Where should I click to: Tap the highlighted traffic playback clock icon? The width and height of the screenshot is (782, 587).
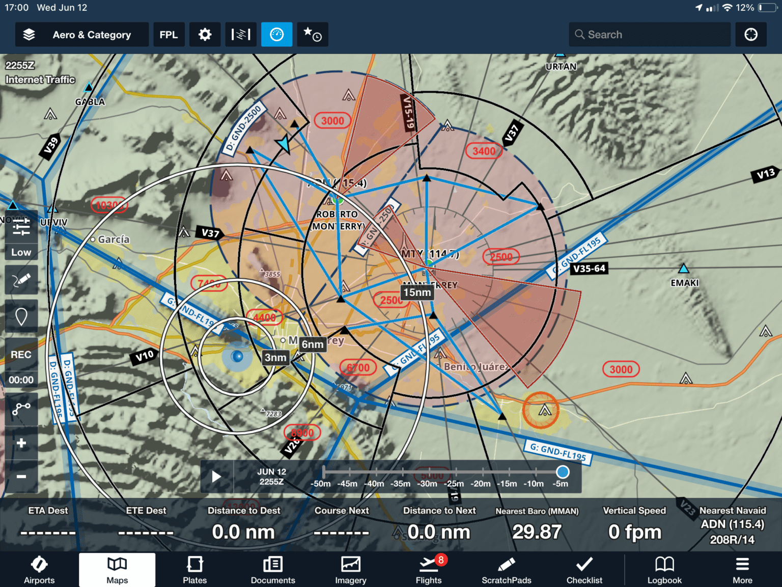point(276,34)
